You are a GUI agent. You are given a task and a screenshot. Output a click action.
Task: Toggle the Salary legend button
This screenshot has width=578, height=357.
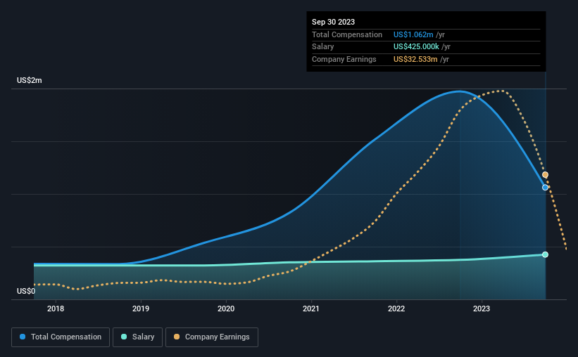coord(137,337)
